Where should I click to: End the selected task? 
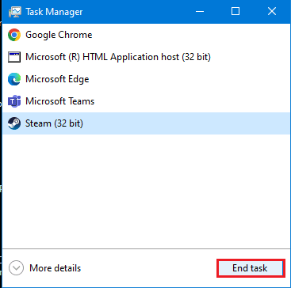[x=251, y=268]
